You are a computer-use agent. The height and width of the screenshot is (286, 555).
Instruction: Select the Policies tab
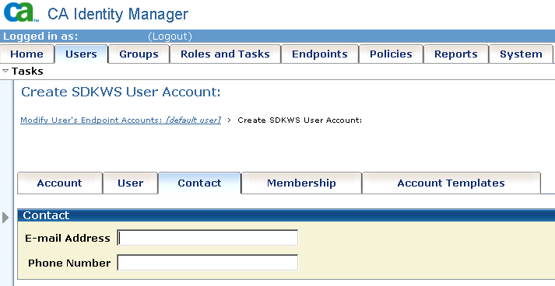pos(391,54)
